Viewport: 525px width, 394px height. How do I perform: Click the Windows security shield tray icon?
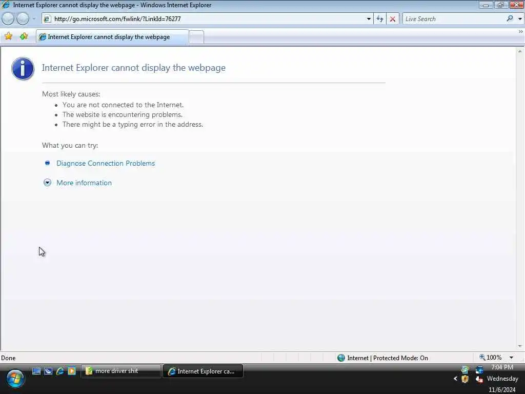465,379
